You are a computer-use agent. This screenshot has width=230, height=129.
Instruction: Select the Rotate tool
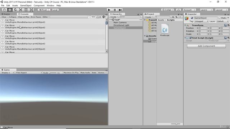(15, 10)
